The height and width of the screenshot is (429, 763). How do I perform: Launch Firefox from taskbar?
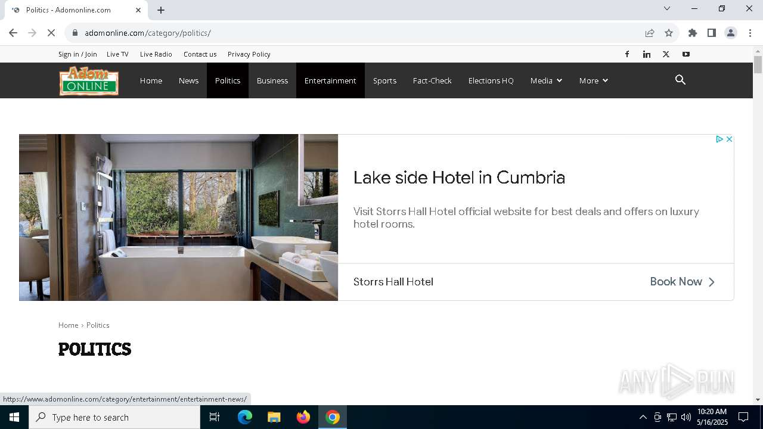[303, 417]
